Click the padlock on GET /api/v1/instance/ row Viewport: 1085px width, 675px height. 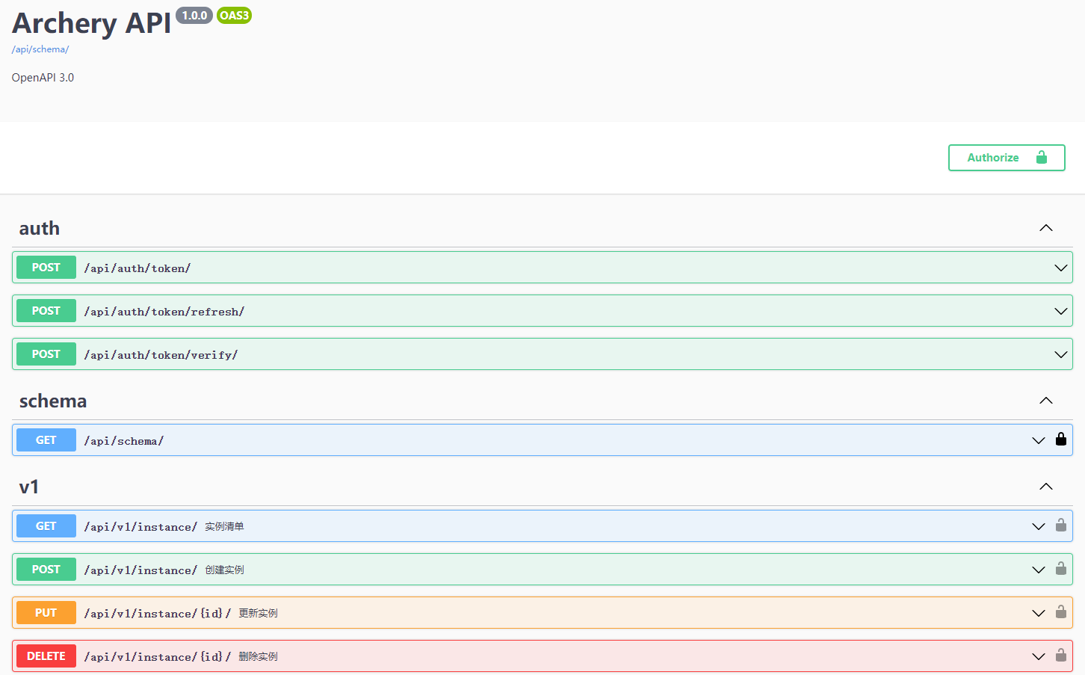click(x=1060, y=525)
